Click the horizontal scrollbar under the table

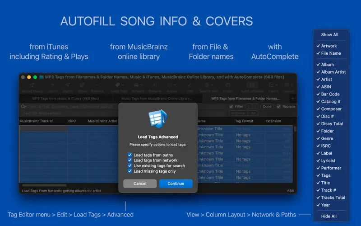pyautogui.click(x=44, y=185)
